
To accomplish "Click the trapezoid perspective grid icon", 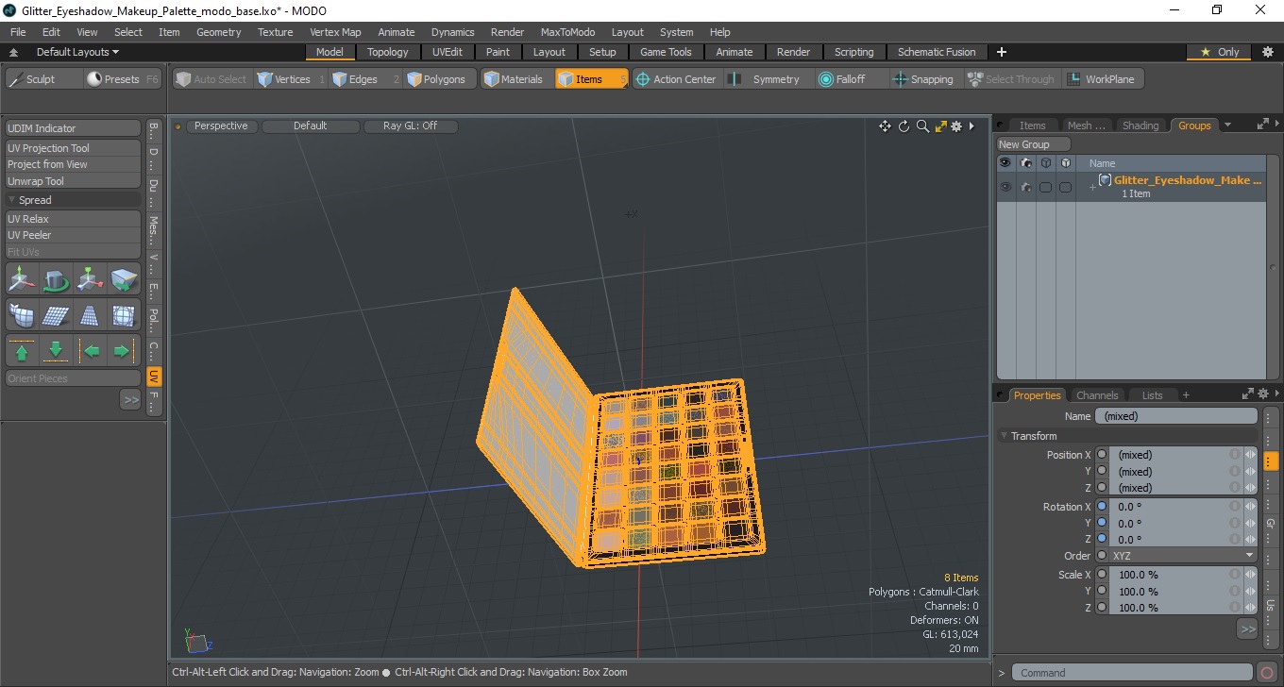I will pyautogui.click(x=90, y=315).
